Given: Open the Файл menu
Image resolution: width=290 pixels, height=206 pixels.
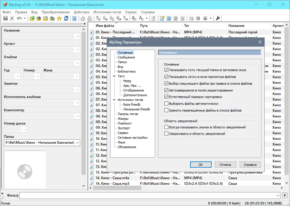Looking at the screenshot, I should (x=6, y=12).
